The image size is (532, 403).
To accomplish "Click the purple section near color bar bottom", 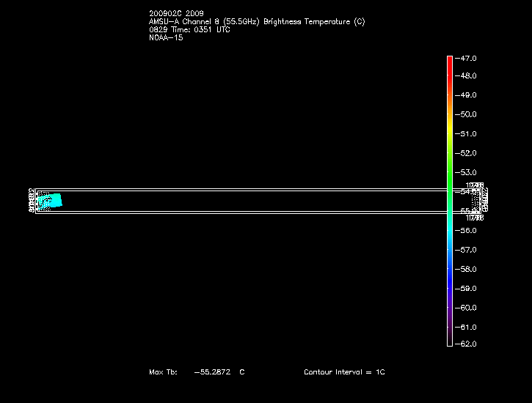I will pyautogui.click(x=450, y=322).
